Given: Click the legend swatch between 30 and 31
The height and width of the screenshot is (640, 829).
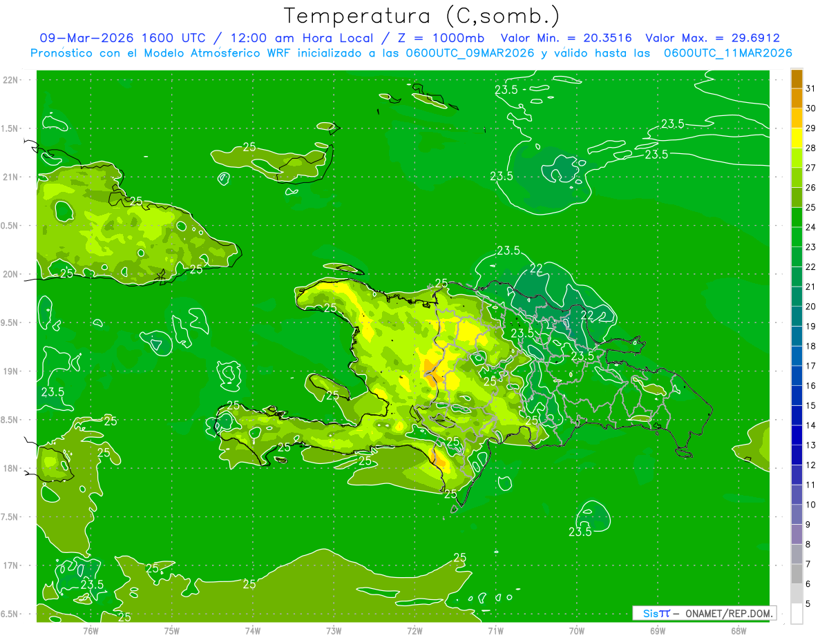Looking at the screenshot, I should click(x=797, y=98).
